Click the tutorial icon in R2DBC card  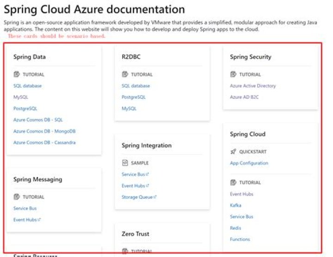coord(125,74)
